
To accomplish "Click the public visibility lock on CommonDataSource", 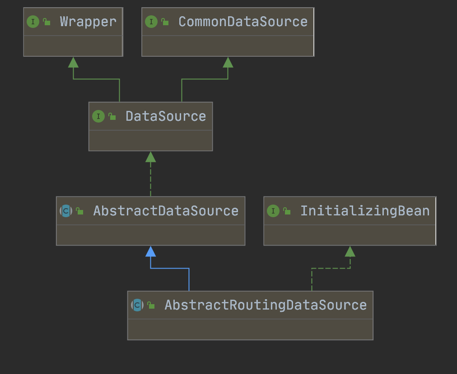I will (x=165, y=22).
